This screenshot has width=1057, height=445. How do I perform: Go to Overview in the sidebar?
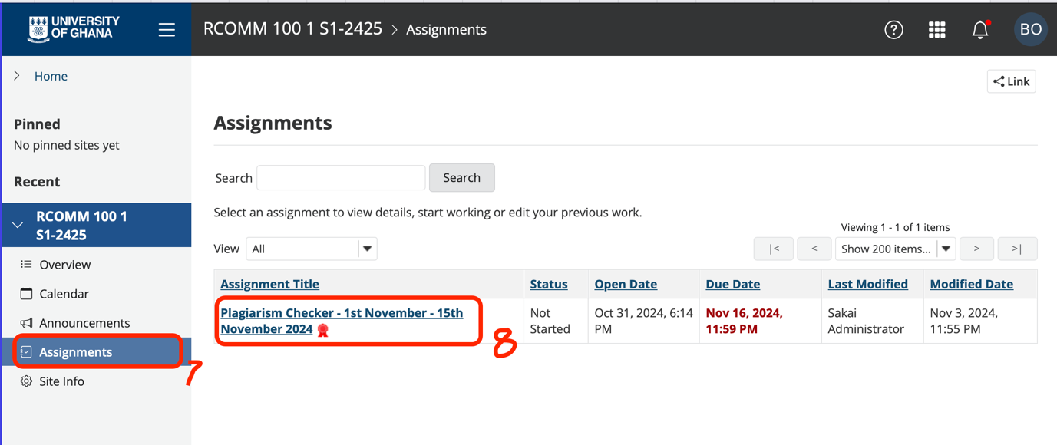click(x=64, y=265)
